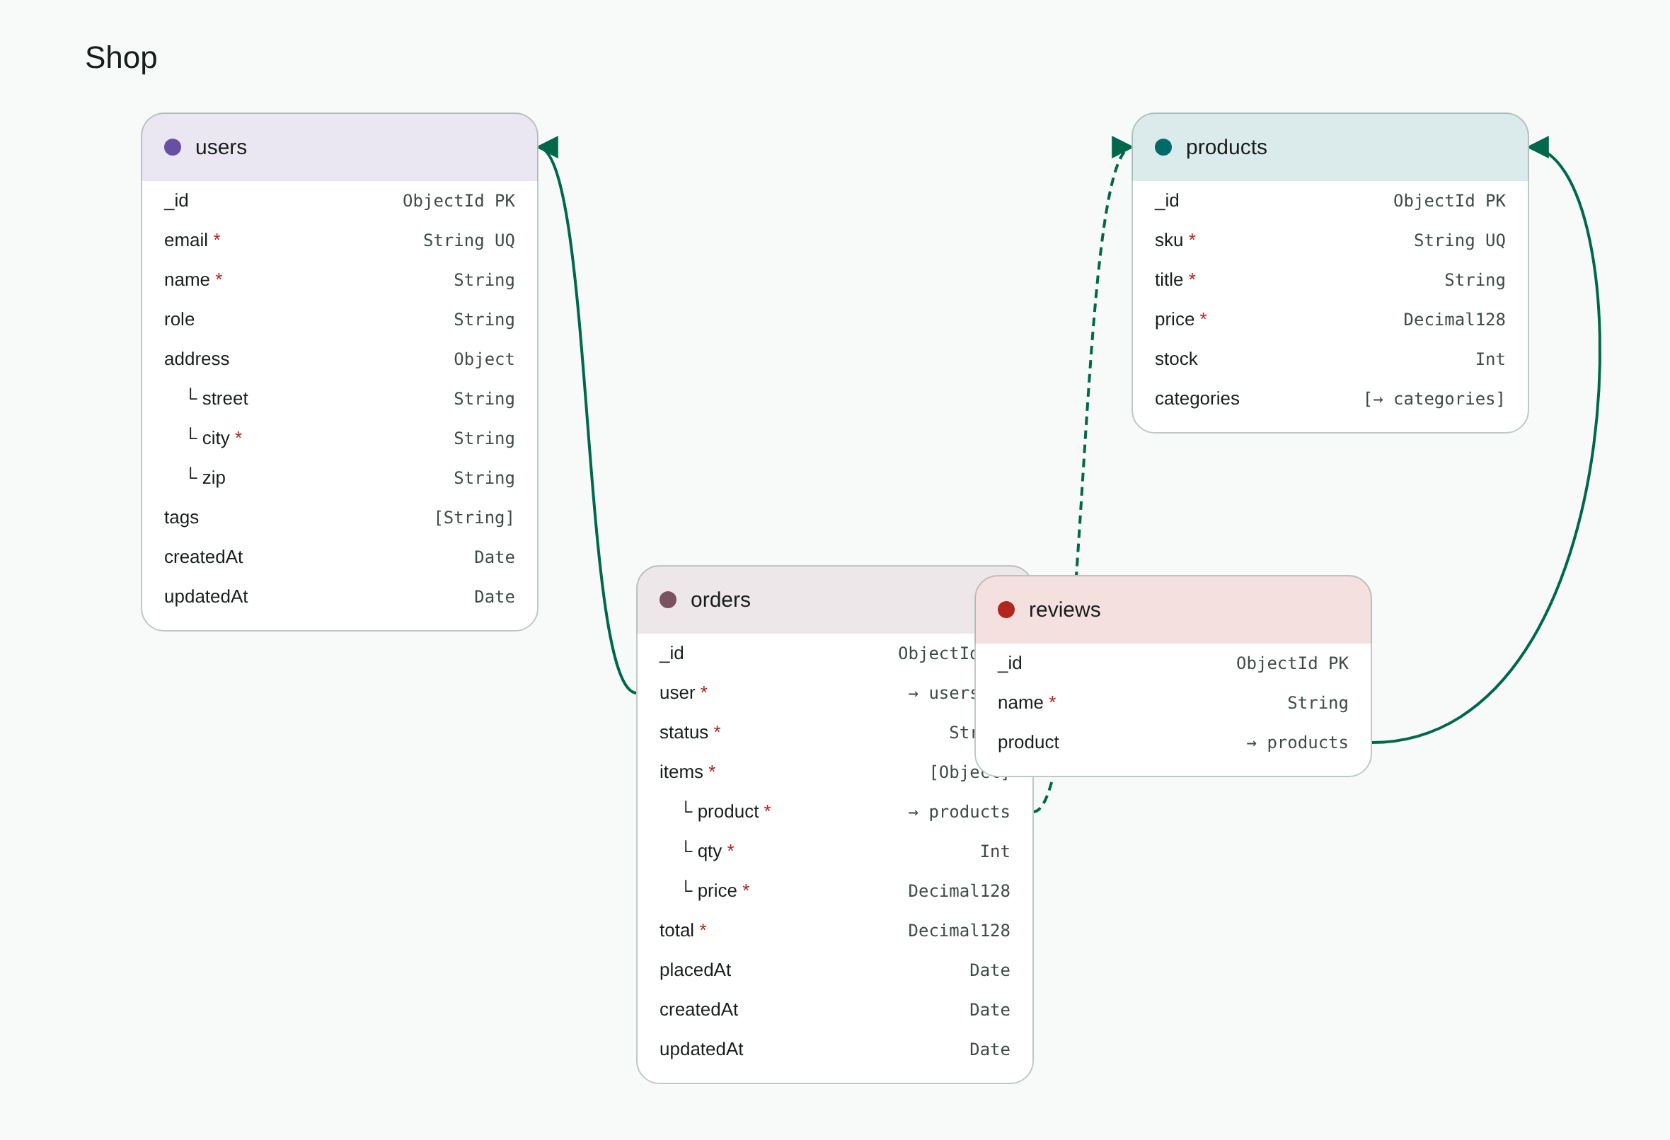This screenshot has height=1140, width=1670.
Task: Select the users collection header
Action: [340, 147]
